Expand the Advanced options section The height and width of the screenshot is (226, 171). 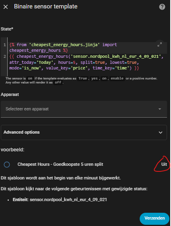point(84,132)
